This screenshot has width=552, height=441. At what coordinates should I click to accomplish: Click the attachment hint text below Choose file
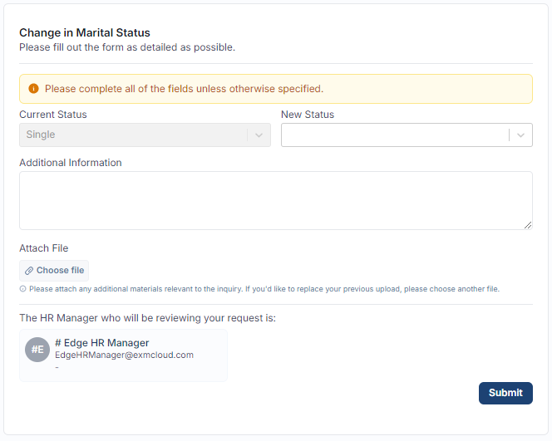click(264, 289)
